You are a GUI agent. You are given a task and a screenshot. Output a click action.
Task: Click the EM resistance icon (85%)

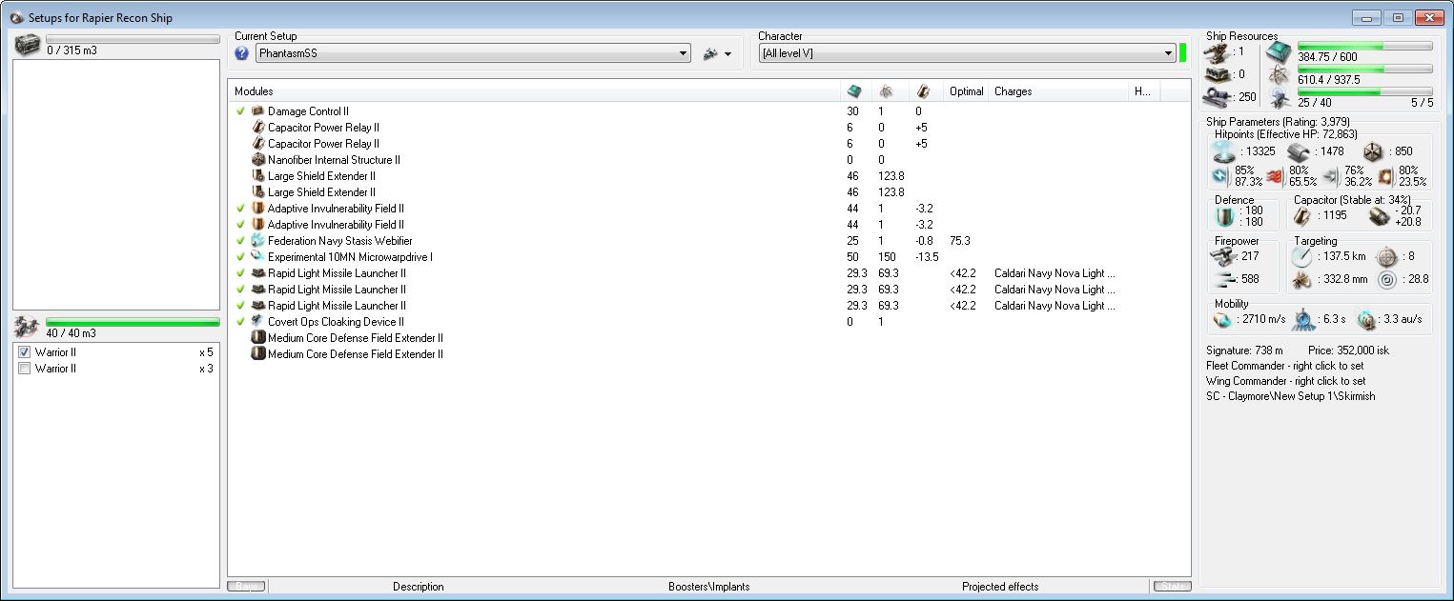pyautogui.click(x=1221, y=175)
